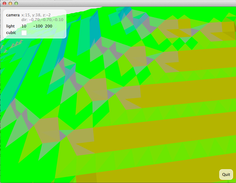Click the camera dir values readout

(x=42, y=20)
